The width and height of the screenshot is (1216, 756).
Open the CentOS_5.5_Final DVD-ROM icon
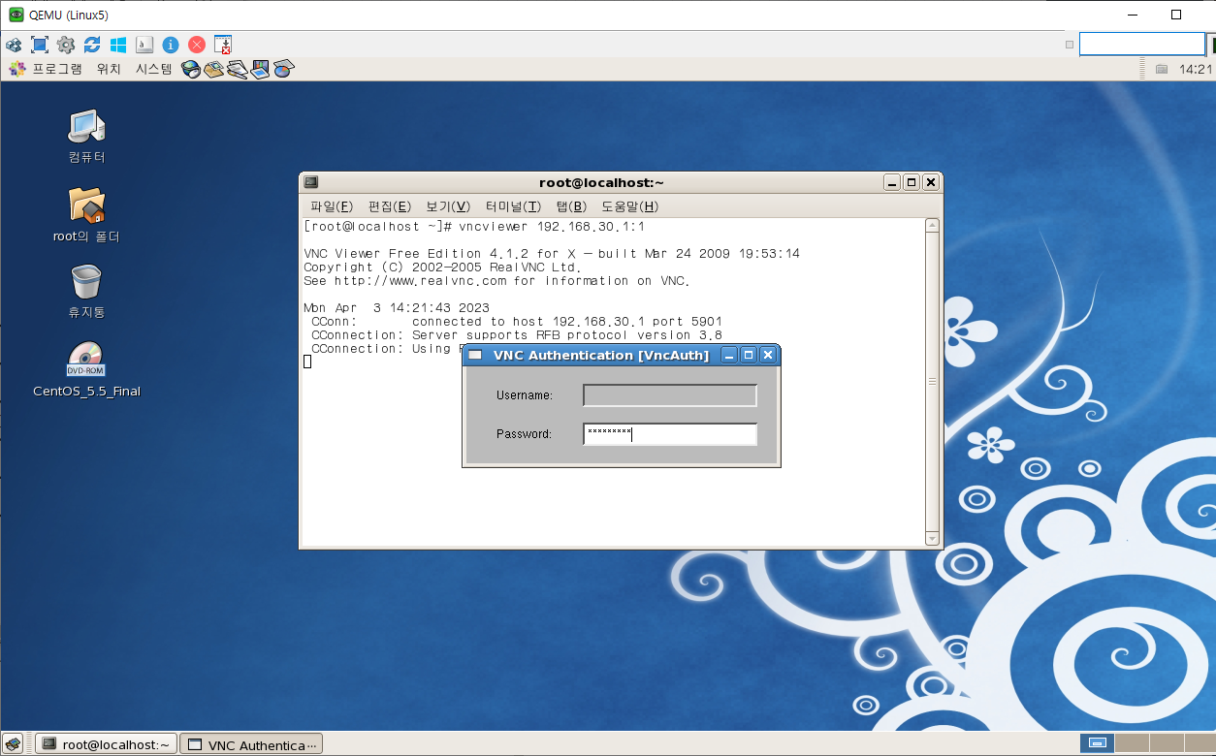(86, 370)
